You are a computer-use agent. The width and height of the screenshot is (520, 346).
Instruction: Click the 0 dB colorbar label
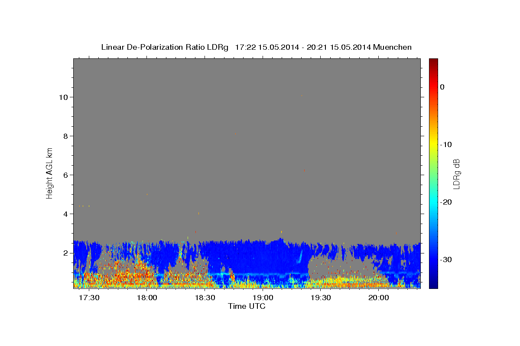point(442,87)
